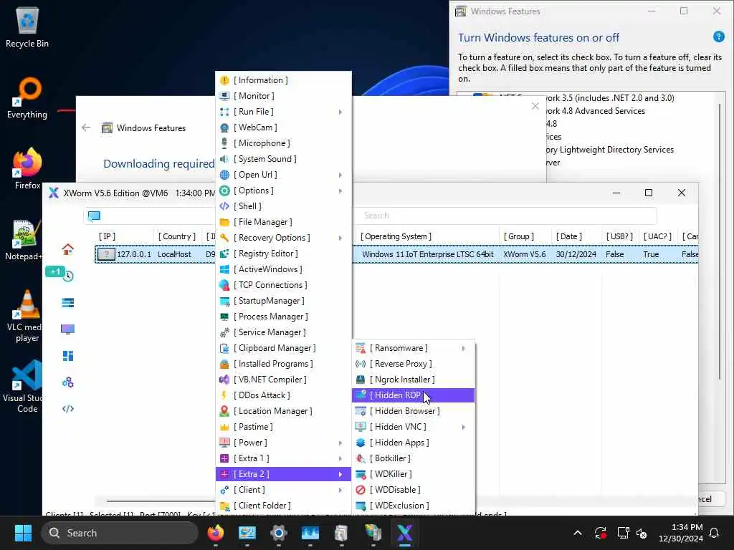Select the Client Folder menu entry

283,506
